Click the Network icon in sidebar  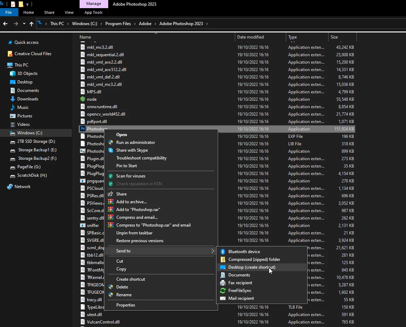[10, 187]
